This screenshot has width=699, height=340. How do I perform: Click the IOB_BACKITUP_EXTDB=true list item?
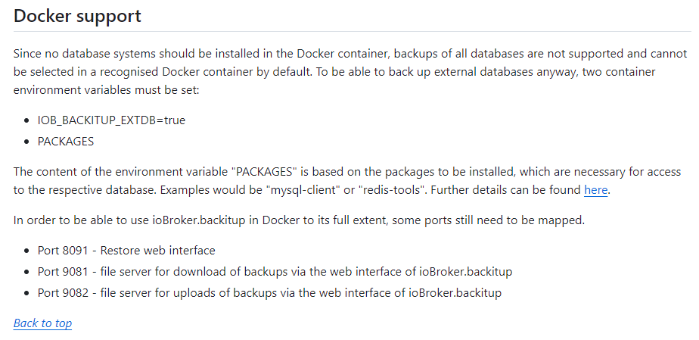point(111,120)
